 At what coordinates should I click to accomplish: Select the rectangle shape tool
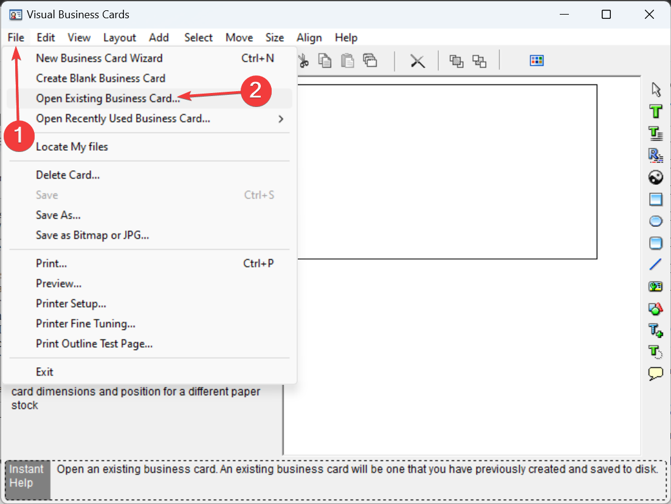coord(656,199)
